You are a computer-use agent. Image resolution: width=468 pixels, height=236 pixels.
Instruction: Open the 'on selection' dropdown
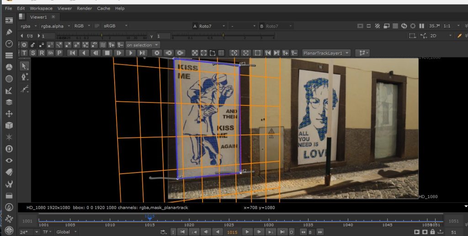143,45
